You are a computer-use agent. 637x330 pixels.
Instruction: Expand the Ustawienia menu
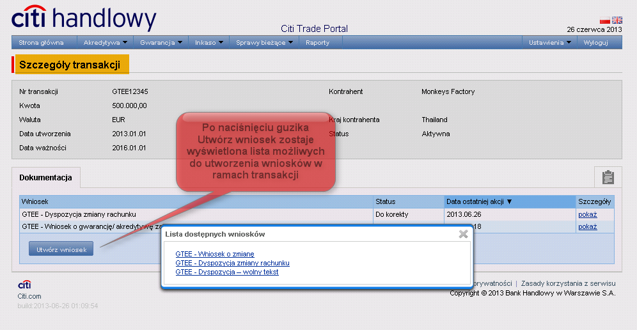point(549,42)
